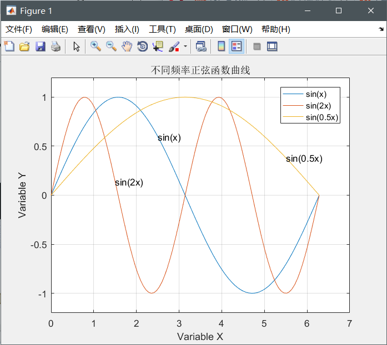Screen dimensions: 387x345
Task: Click the Show Plot Tools icon
Action: click(x=272, y=47)
